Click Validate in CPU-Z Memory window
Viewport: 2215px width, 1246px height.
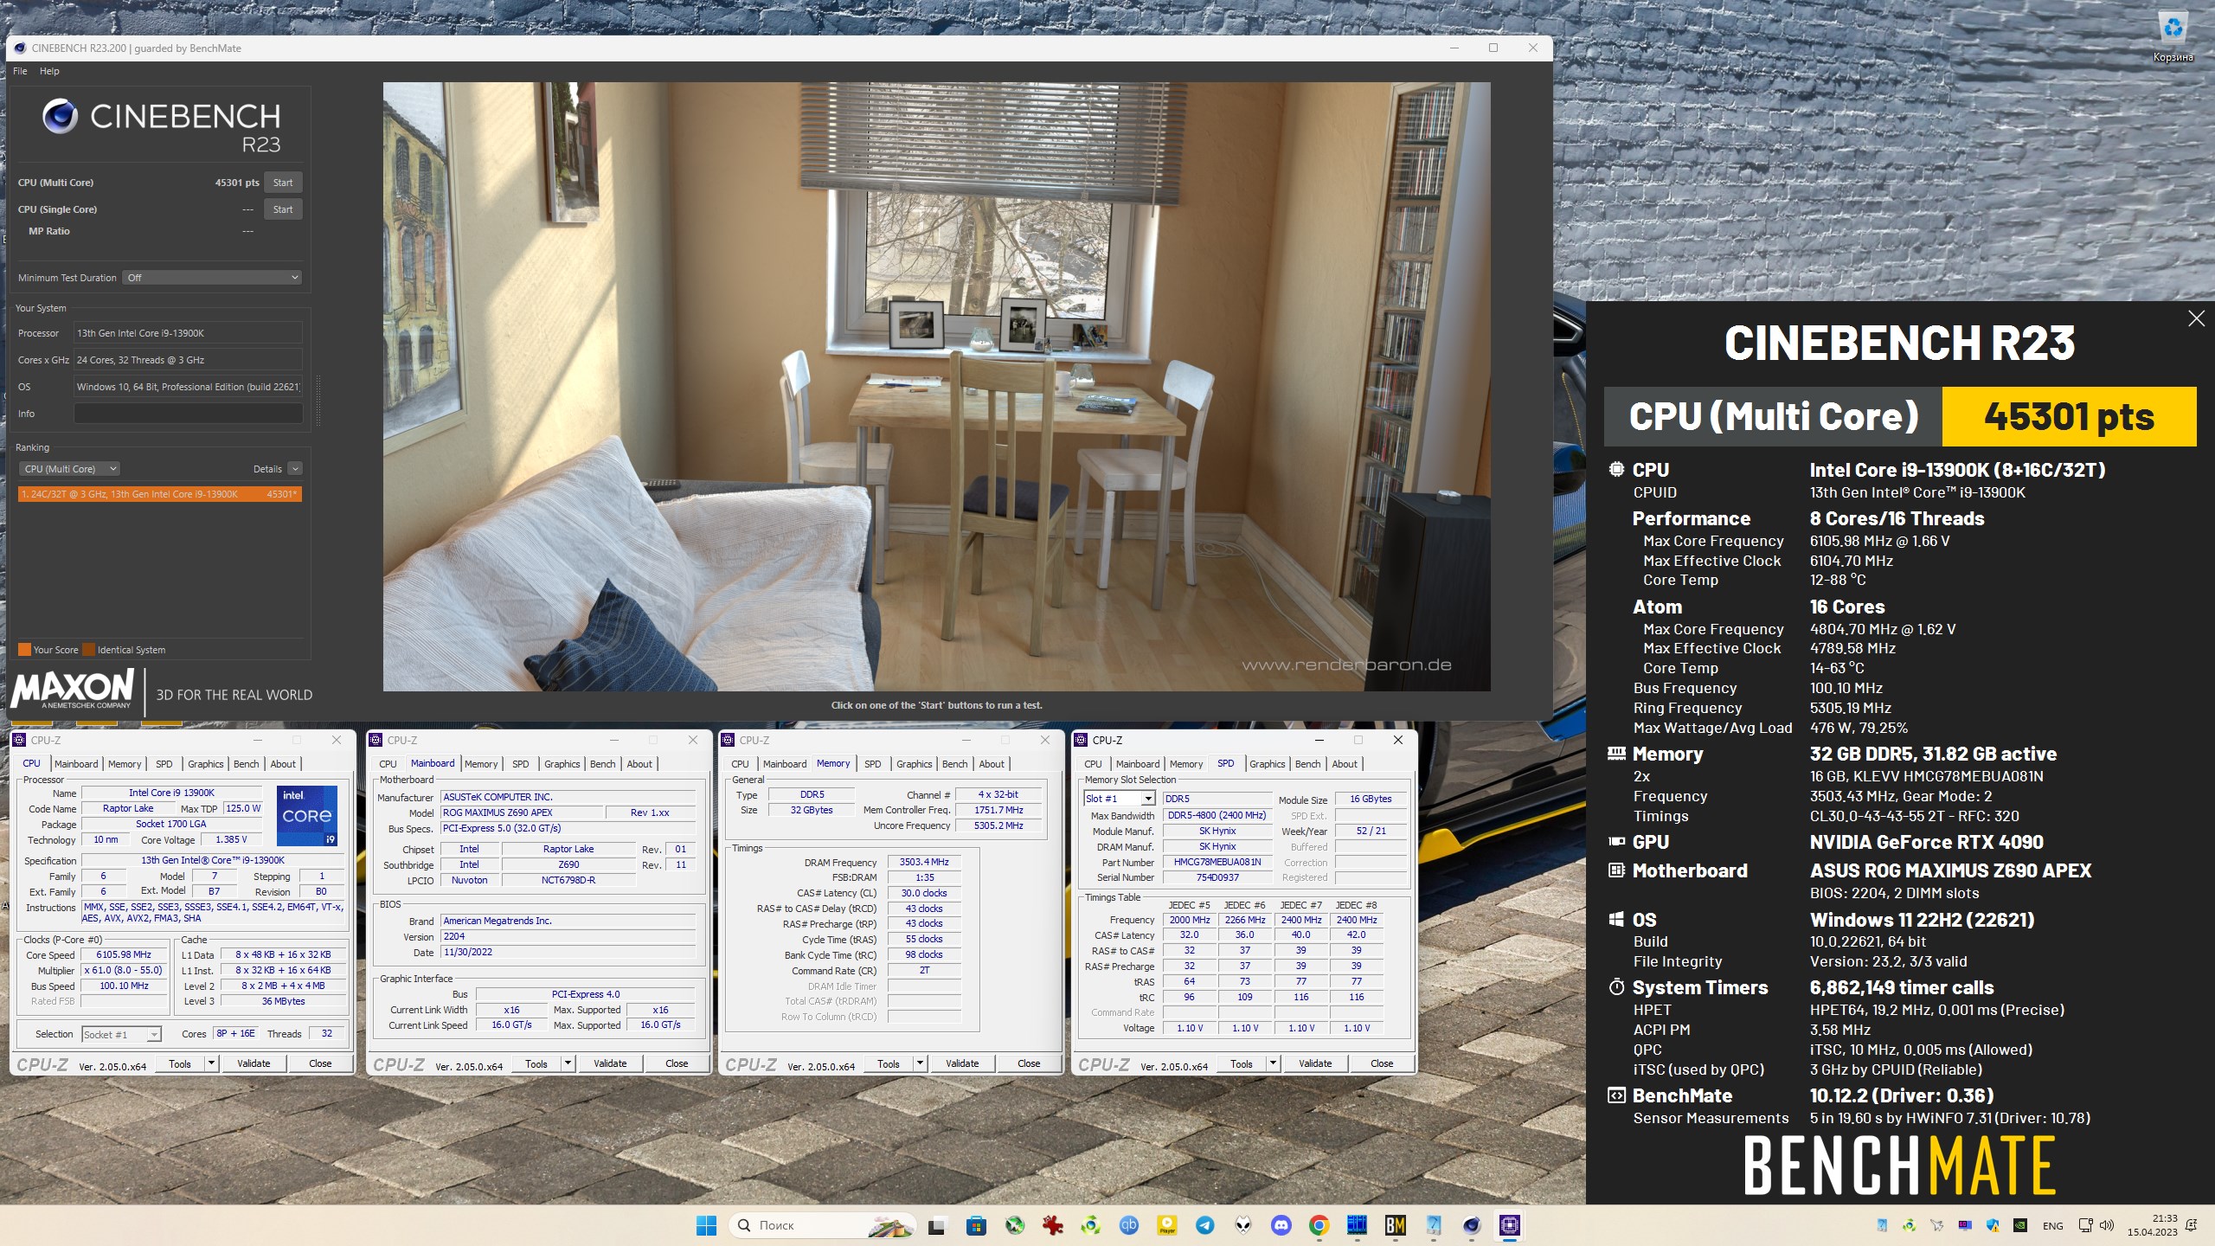point(962,1063)
